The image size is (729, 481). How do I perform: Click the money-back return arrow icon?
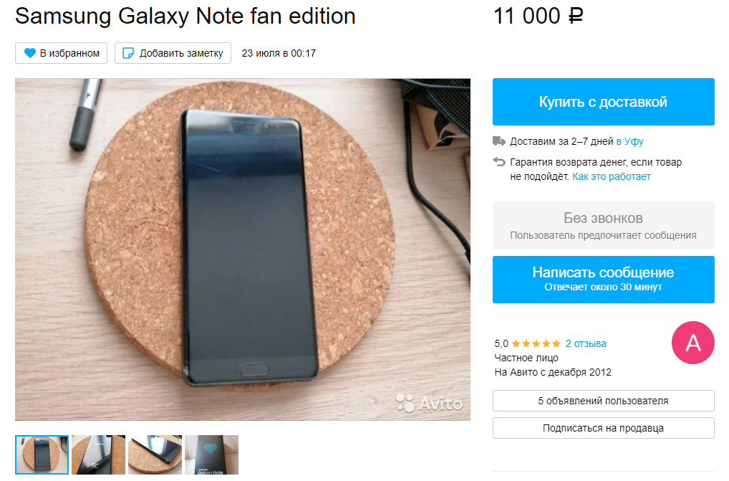click(x=499, y=162)
